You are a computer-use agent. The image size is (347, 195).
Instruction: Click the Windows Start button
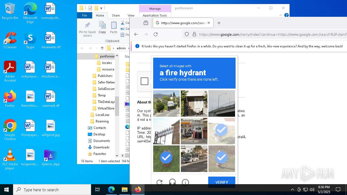pos(7,190)
